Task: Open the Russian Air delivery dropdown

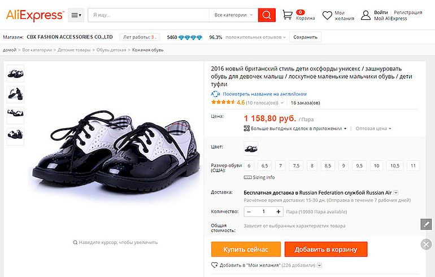Action: coord(396,192)
